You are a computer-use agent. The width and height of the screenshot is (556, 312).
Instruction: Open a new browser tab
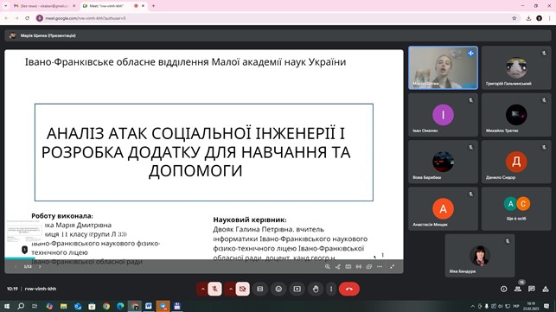pos(153,6)
